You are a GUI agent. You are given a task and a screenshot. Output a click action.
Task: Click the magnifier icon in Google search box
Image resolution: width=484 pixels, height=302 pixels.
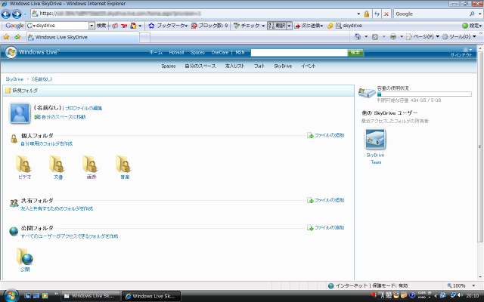[x=472, y=14]
